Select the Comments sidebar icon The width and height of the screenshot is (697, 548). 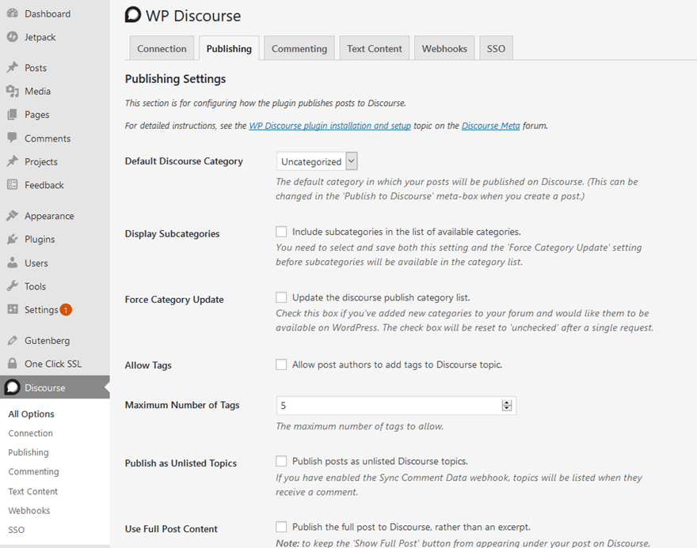13,138
